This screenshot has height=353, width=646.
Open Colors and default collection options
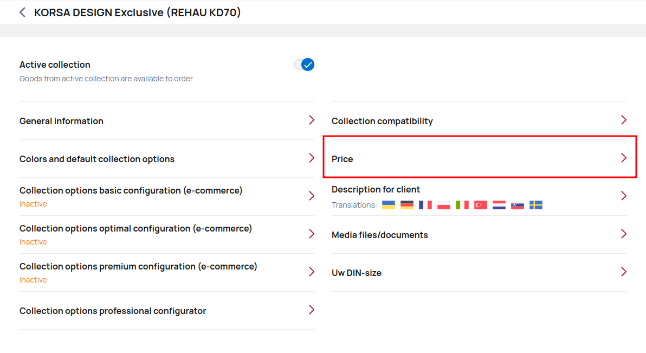pos(166,159)
